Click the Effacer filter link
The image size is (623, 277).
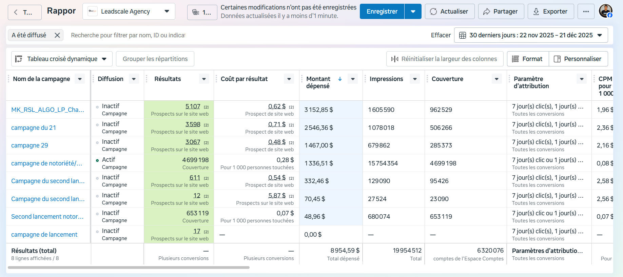click(441, 35)
